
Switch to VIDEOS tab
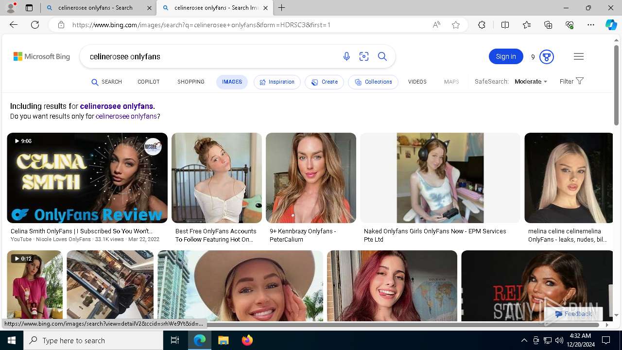(x=417, y=82)
